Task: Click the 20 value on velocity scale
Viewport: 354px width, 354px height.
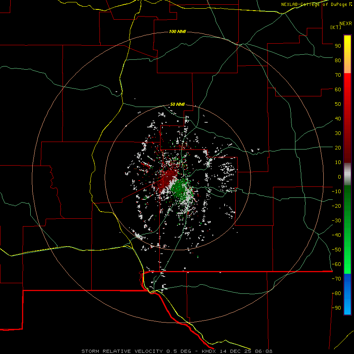Action: [x=338, y=147]
